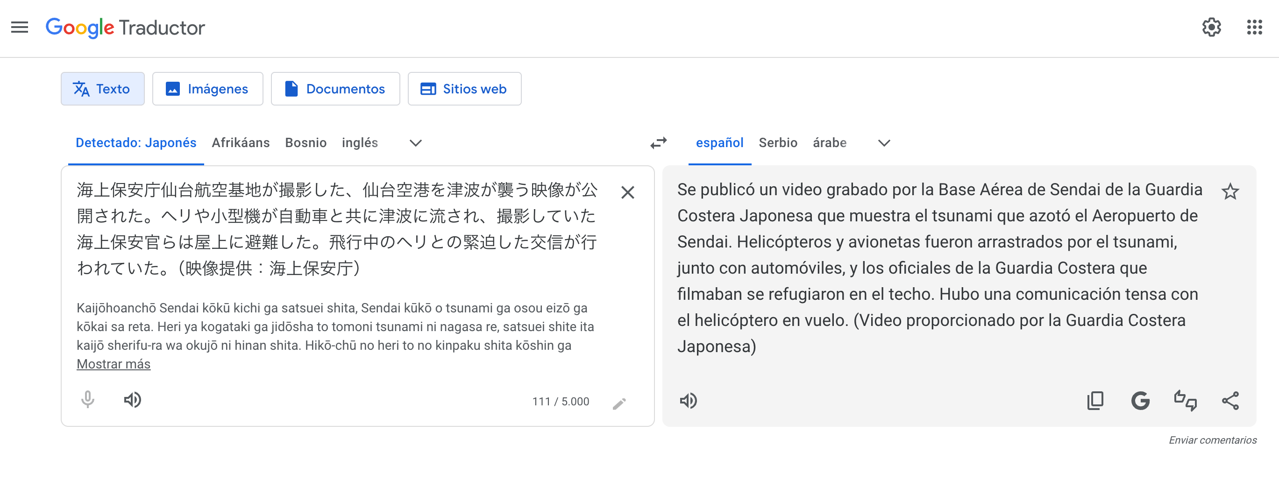Click the Kaijōhoanchō romanization text
The image size is (1279, 495).
tap(335, 327)
